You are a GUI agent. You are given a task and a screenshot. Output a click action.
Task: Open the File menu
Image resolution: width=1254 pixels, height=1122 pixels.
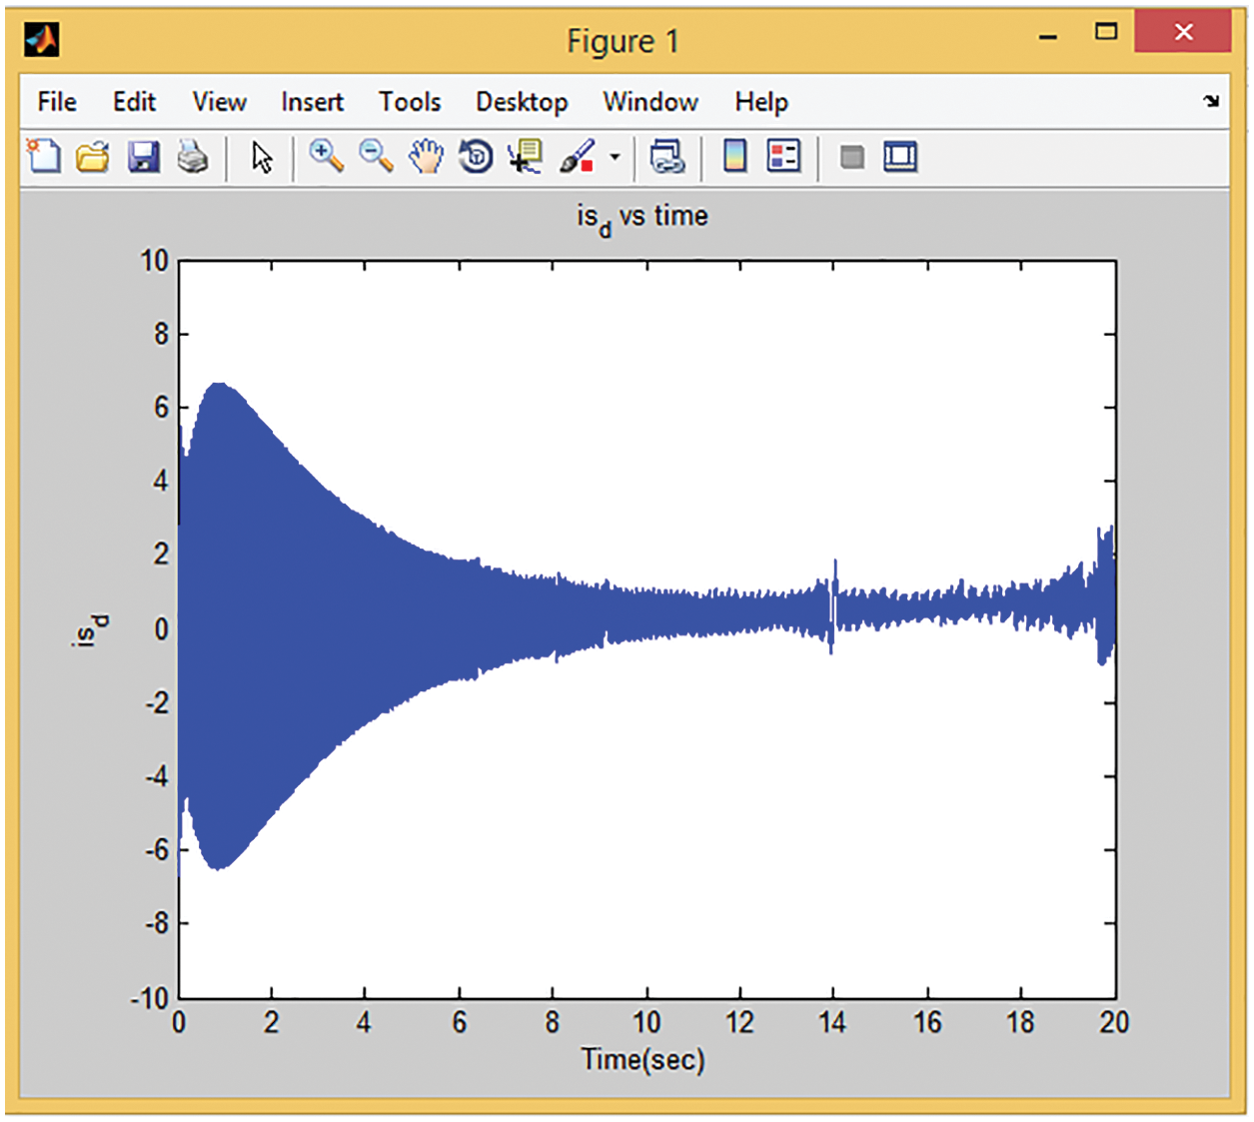[x=57, y=102]
